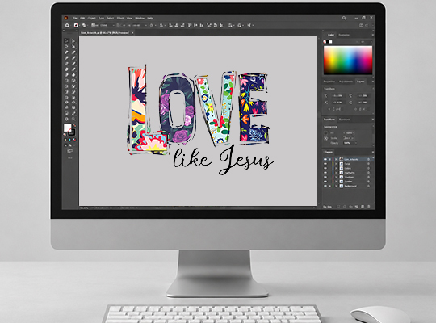
Task: Select the Shadows layer row
Action: pos(347,177)
